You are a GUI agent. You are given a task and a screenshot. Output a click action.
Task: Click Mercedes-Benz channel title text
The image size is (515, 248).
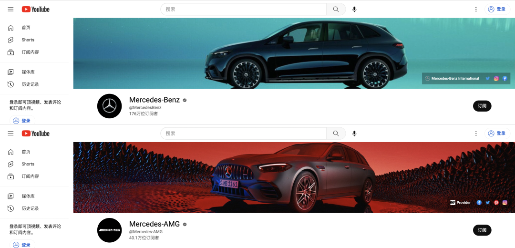click(154, 100)
